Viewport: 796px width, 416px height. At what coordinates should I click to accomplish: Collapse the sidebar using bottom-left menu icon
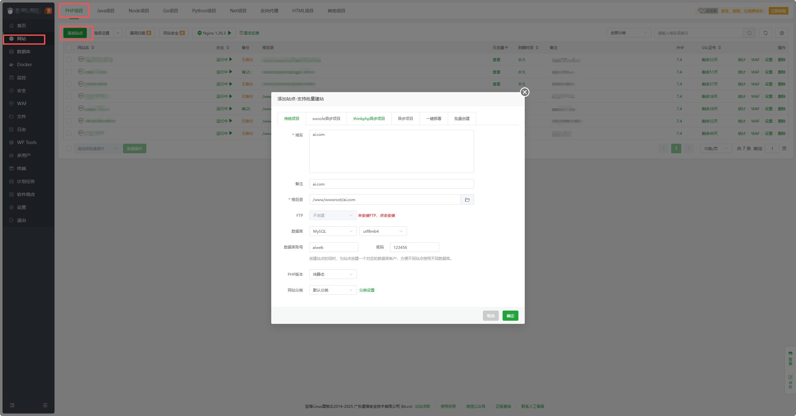click(x=12, y=405)
